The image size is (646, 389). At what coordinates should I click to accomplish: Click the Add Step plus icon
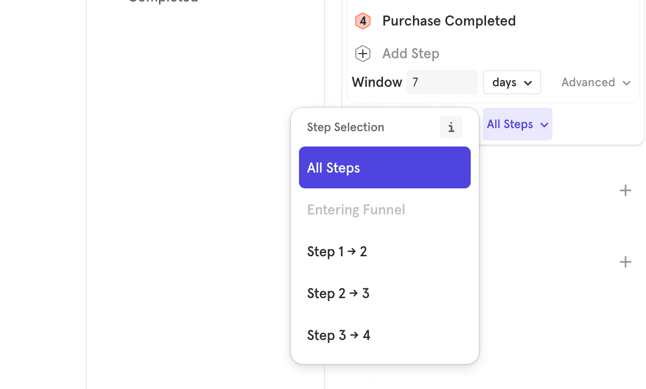(x=362, y=53)
